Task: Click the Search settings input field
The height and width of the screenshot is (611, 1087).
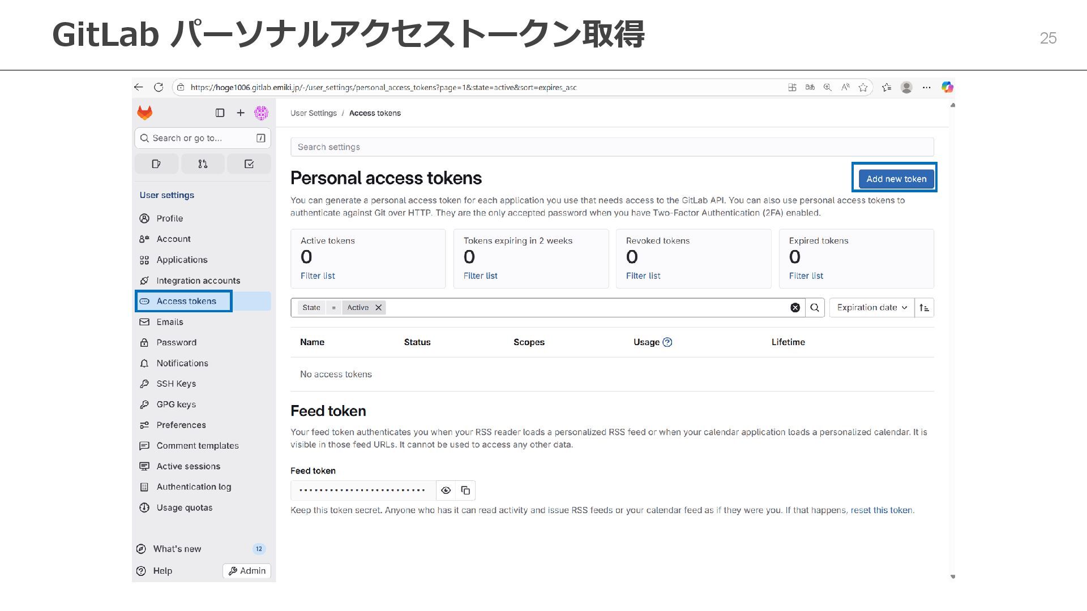Action: click(611, 147)
